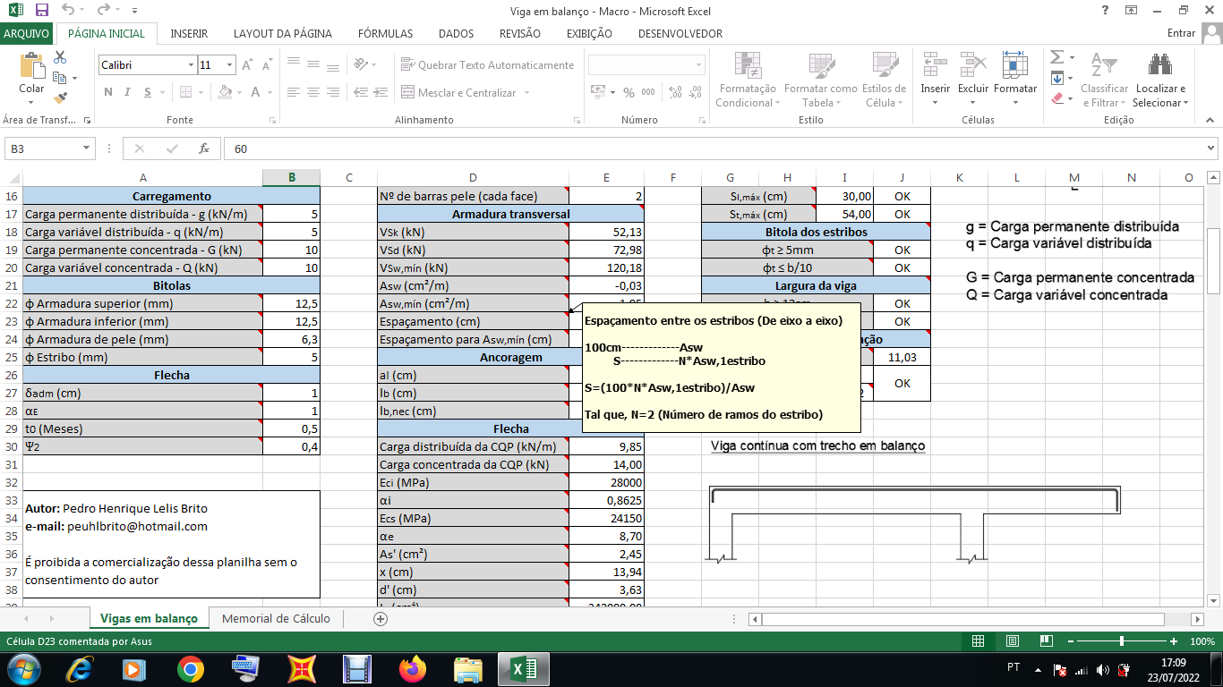Click the Localizar e Selecionar binoculars icon
Image resolution: width=1223 pixels, height=687 pixels.
point(1160,65)
